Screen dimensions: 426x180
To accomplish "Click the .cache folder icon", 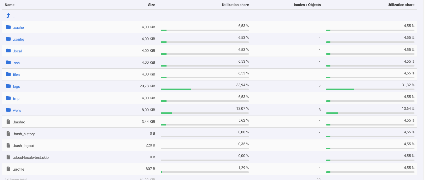I will point(8,27).
